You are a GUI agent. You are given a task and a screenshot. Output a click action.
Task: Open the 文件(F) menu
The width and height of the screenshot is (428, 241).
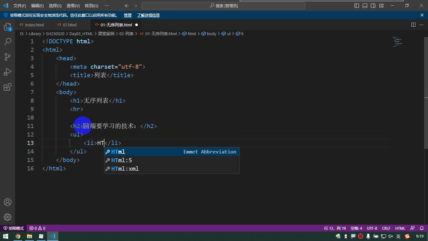[x=20, y=6]
